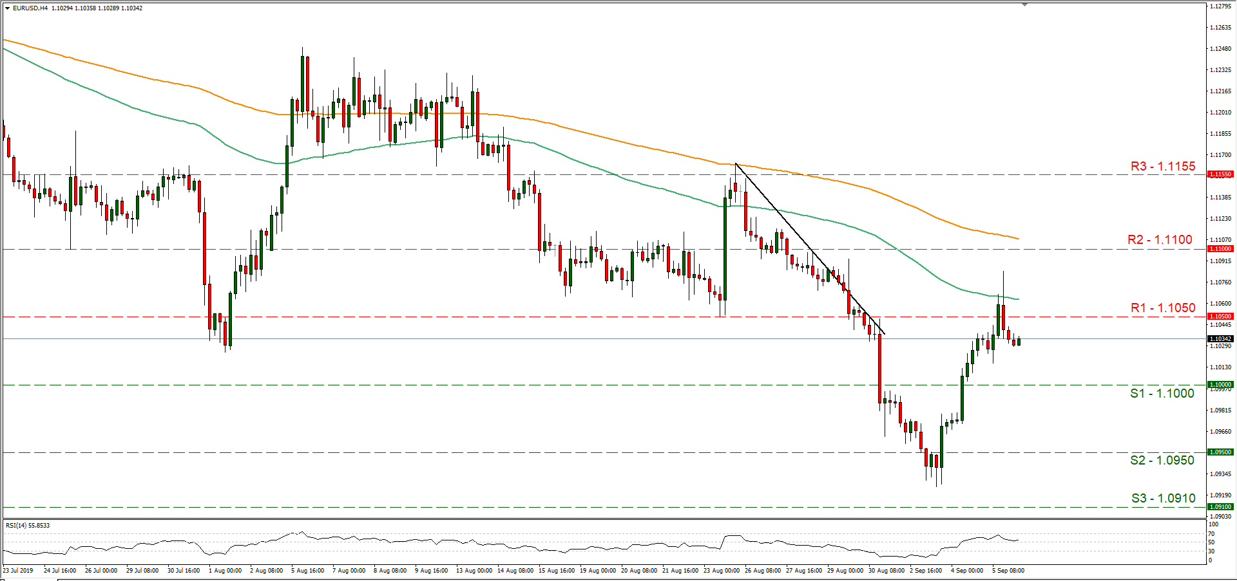Click the 1.12010 price scale value
The width and height of the screenshot is (1237, 581).
1221,113
